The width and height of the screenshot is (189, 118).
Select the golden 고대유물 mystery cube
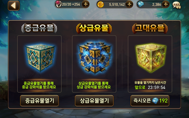tap(150, 57)
